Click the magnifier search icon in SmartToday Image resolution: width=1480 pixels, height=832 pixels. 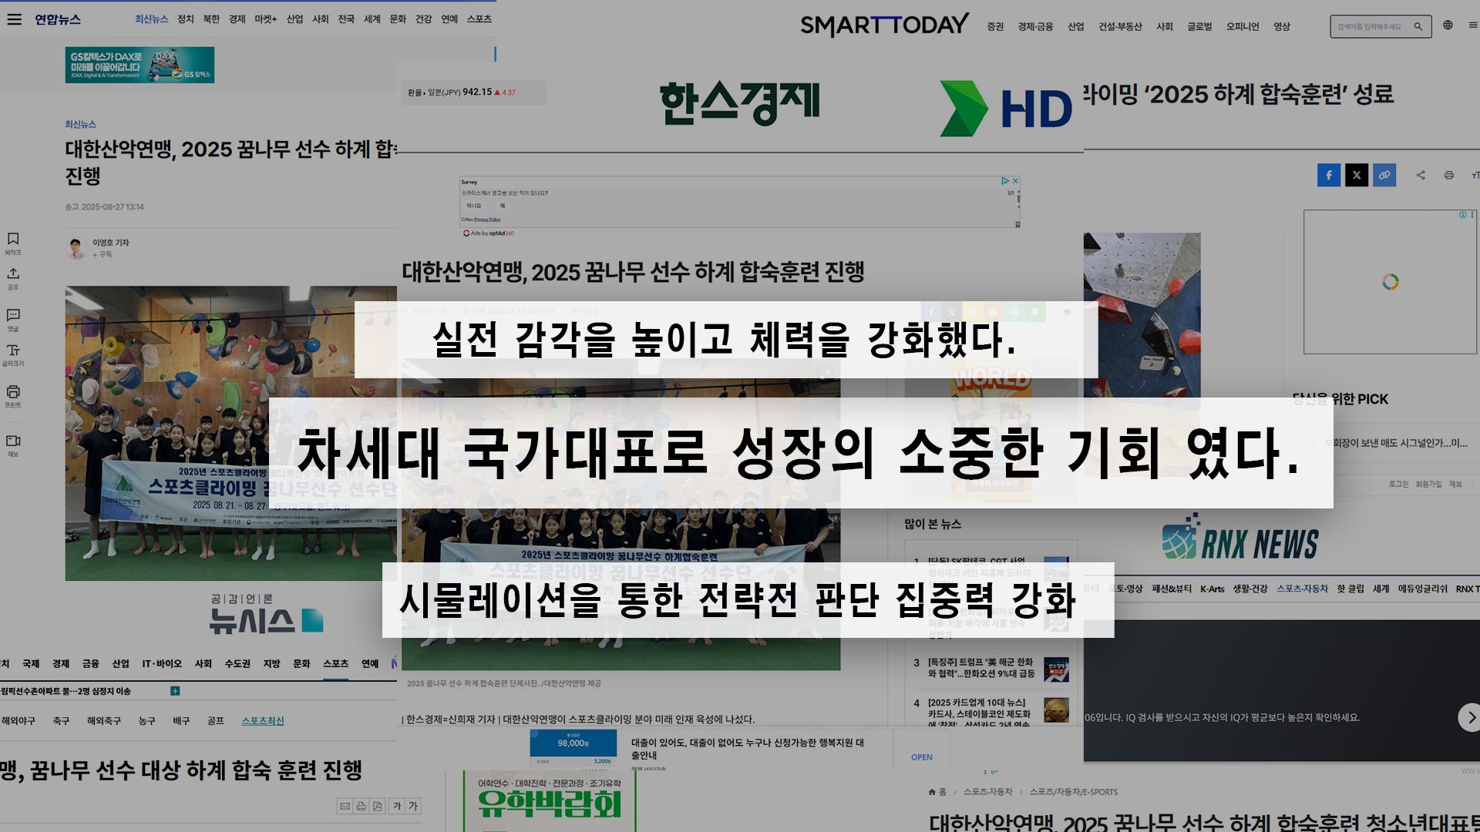click(x=1418, y=27)
